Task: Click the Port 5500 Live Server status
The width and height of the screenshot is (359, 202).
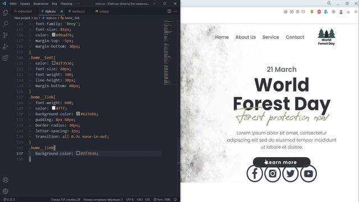Action: tap(162, 200)
